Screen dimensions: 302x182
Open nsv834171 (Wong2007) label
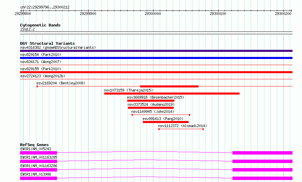[x=41, y=62]
